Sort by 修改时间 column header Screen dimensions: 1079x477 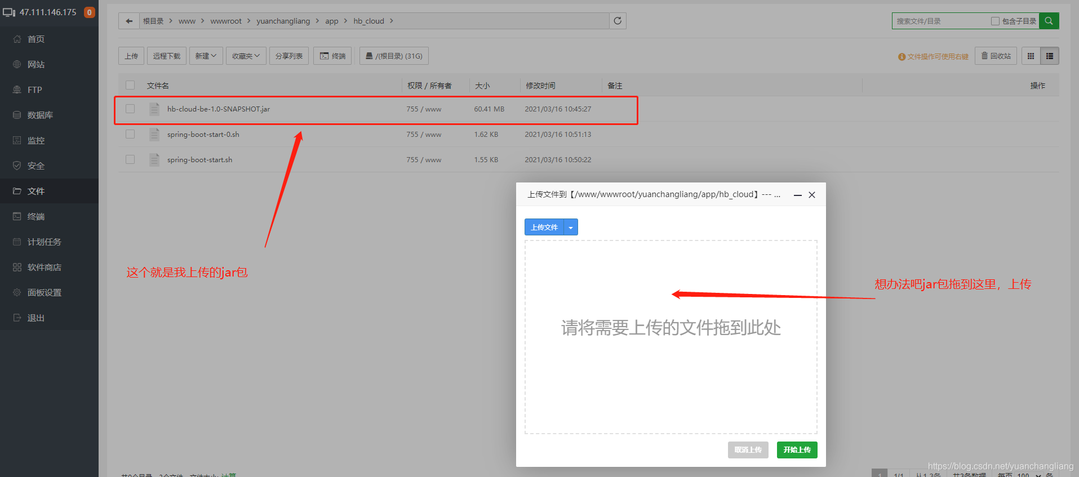pyautogui.click(x=540, y=86)
